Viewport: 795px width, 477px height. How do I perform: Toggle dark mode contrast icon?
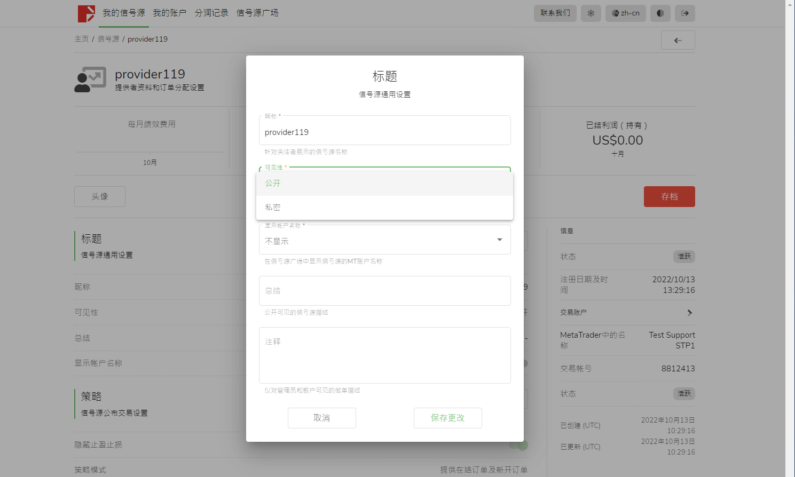pos(660,13)
